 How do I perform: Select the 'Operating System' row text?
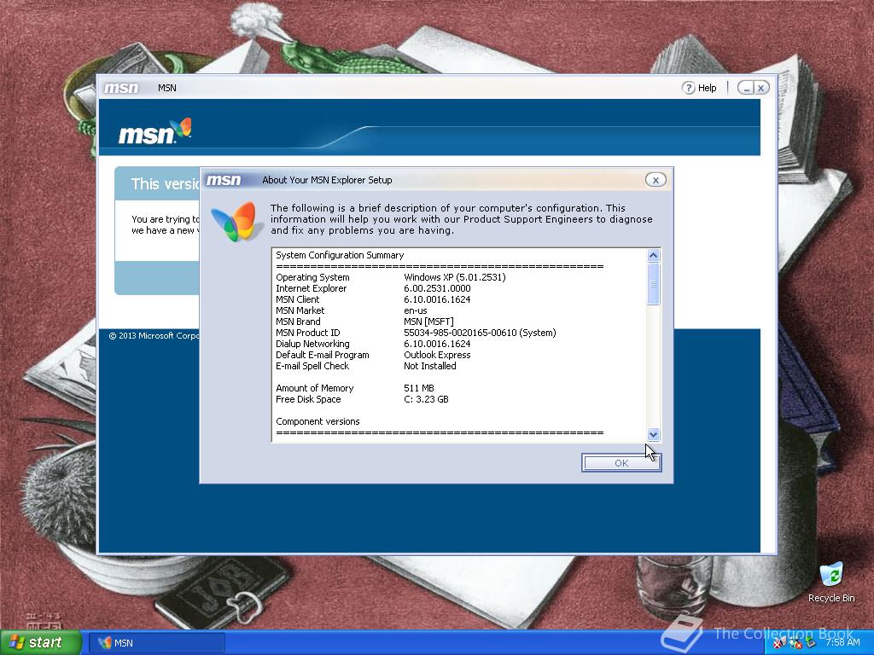pyautogui.click(x=312, y=277)
